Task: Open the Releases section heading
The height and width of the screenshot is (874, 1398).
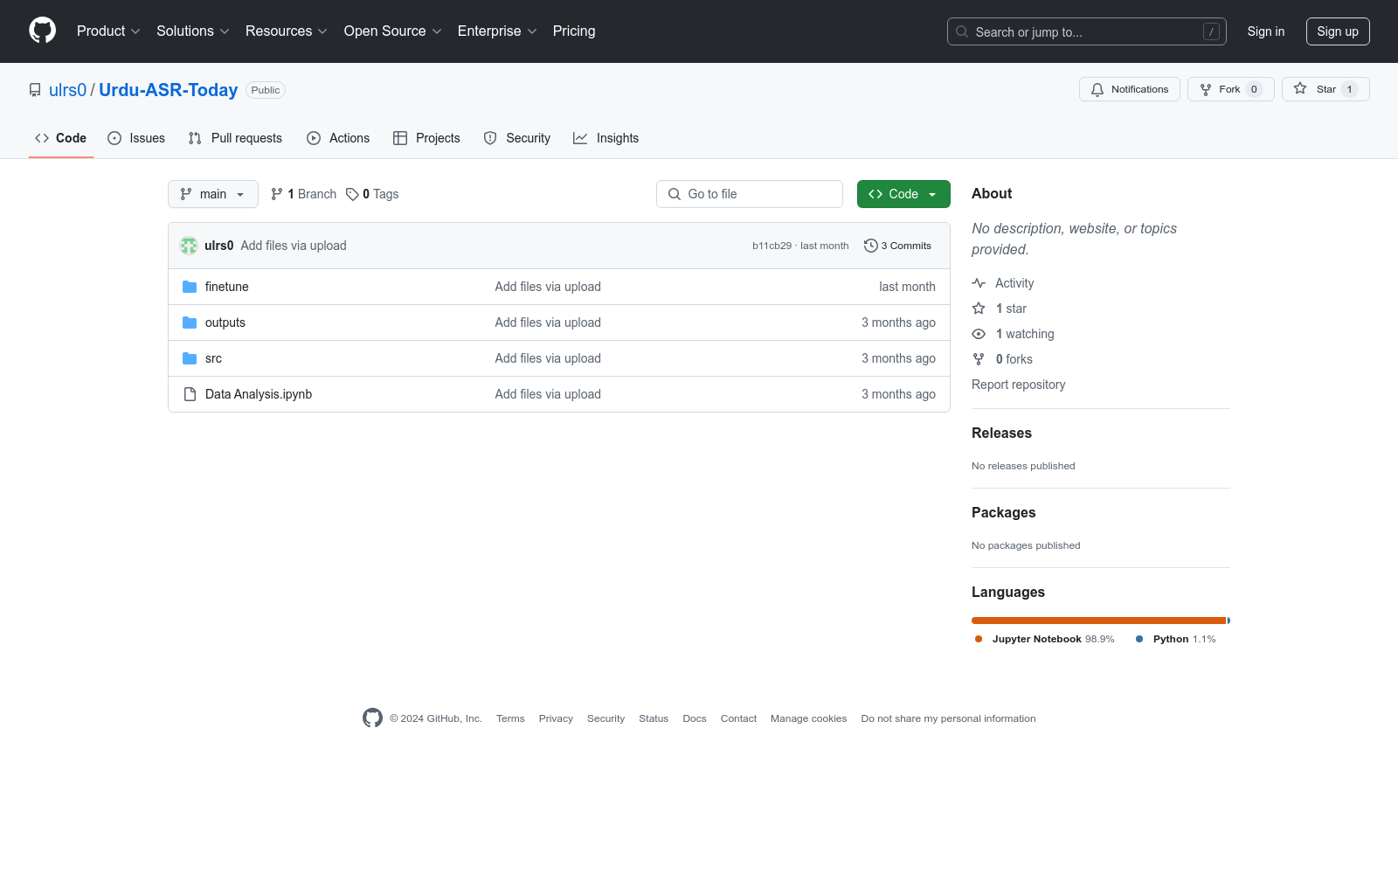Action: pyautogui.click(x=1001, y=433)
